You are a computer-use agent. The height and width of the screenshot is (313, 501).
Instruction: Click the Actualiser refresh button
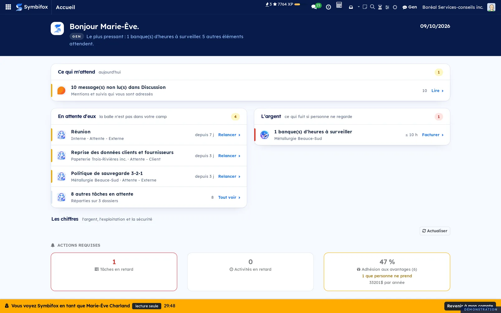point(435,231)
